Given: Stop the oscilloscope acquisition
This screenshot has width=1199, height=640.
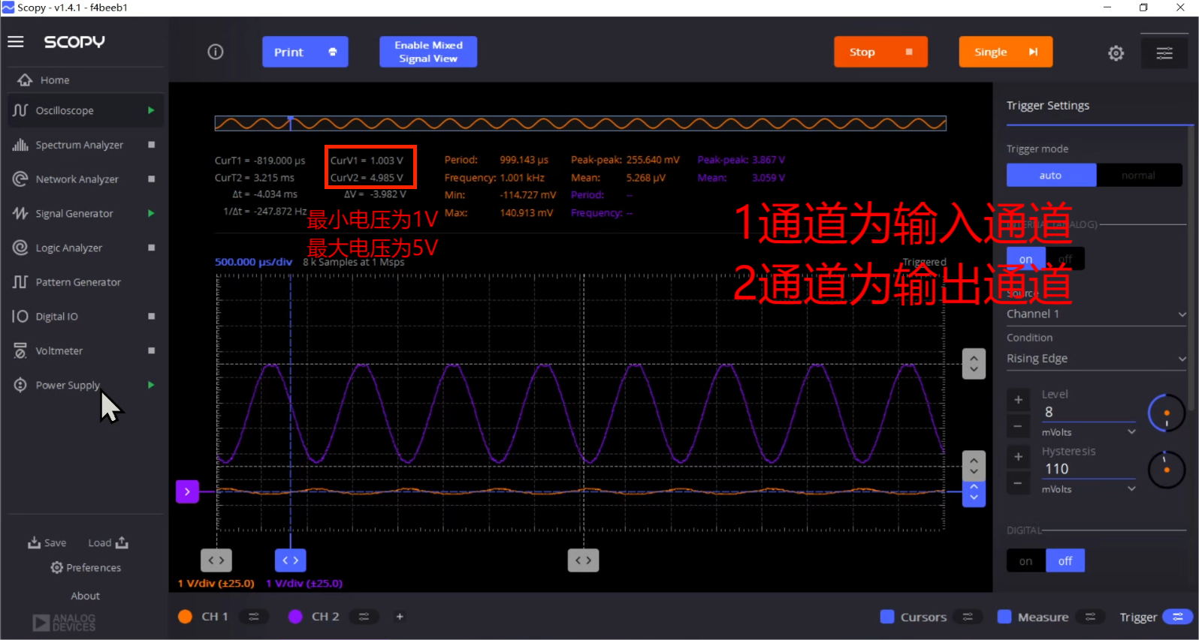Looking at the screenshot, I should (880, 52).
